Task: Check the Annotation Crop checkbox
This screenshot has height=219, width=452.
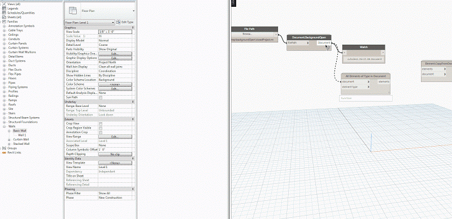Action: [101, 132]
